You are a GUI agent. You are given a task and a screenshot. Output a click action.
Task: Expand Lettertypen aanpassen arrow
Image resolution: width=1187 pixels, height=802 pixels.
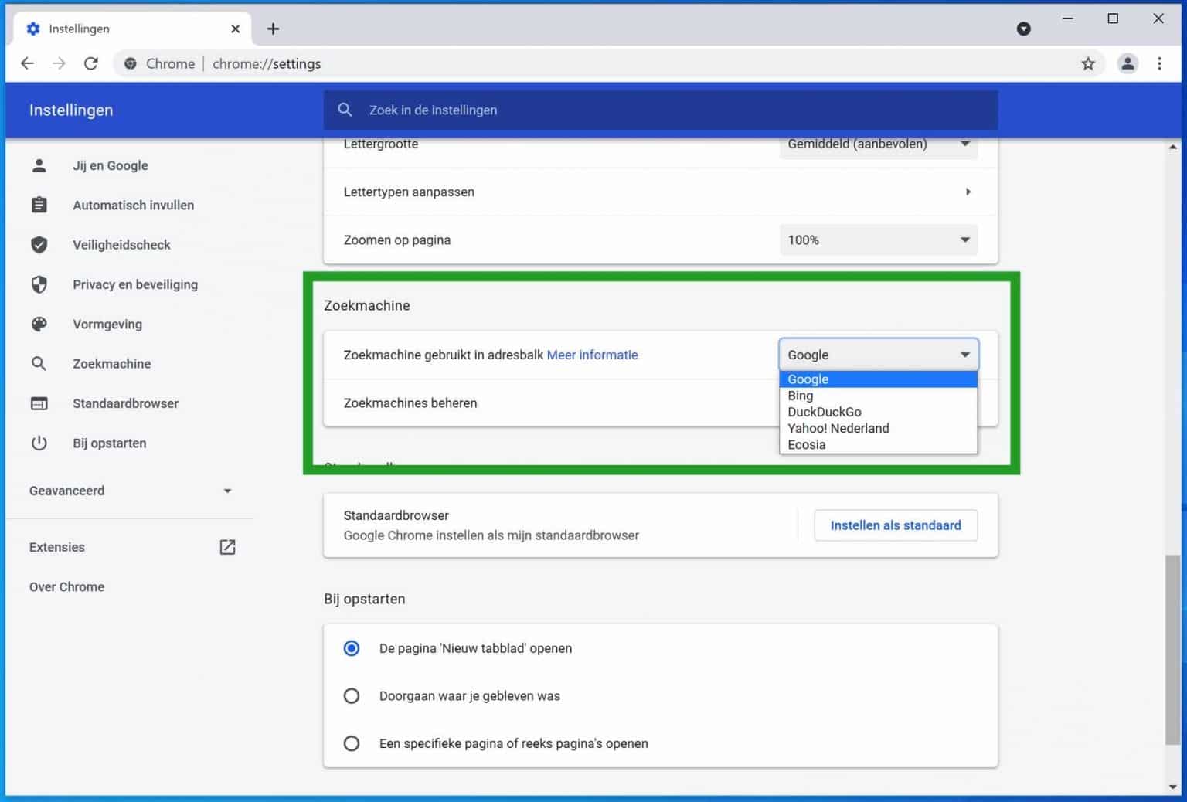[968, 192]
